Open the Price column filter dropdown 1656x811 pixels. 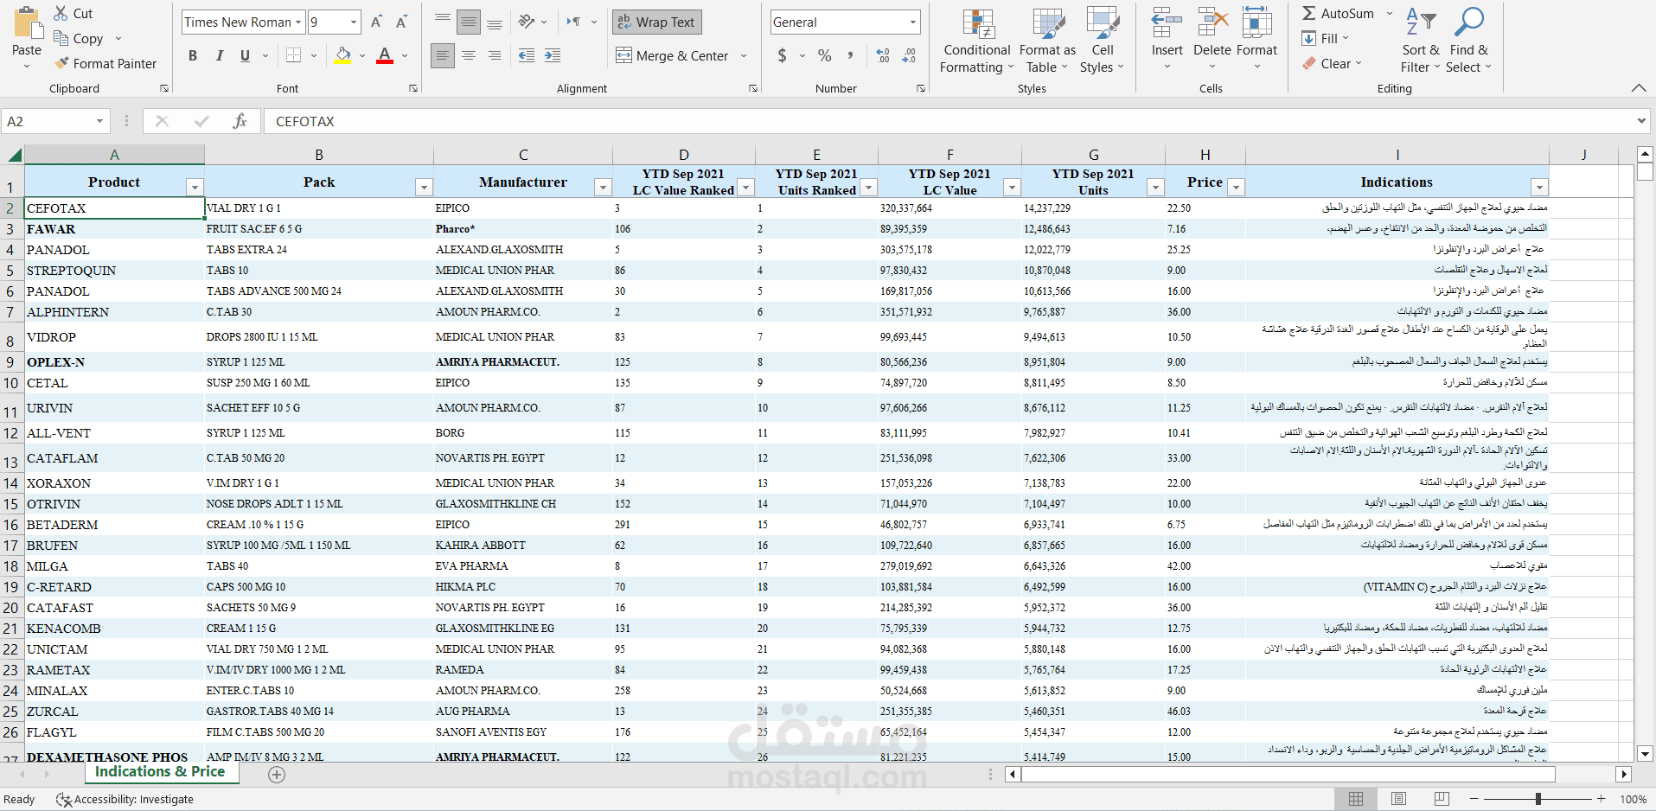tap(1237, 187)
